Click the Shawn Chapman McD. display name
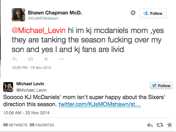The height and width of the screenshot is (132, 176). [55, 13]
